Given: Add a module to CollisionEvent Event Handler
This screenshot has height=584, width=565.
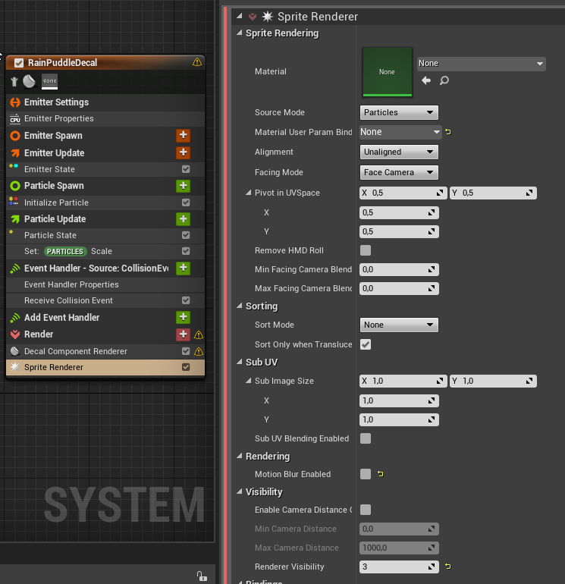Looking at the screenshot, I should point(183,268).
